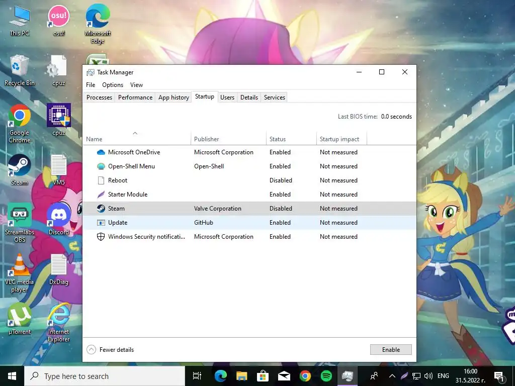This screenshot has width=515, height=386.
Task: Switch to the Users tab
Action: click(x=227, y=98)
